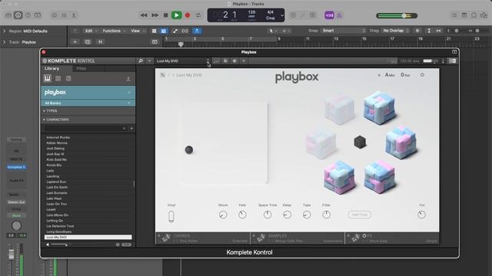Click the purple count-in button

pos(329,15)
